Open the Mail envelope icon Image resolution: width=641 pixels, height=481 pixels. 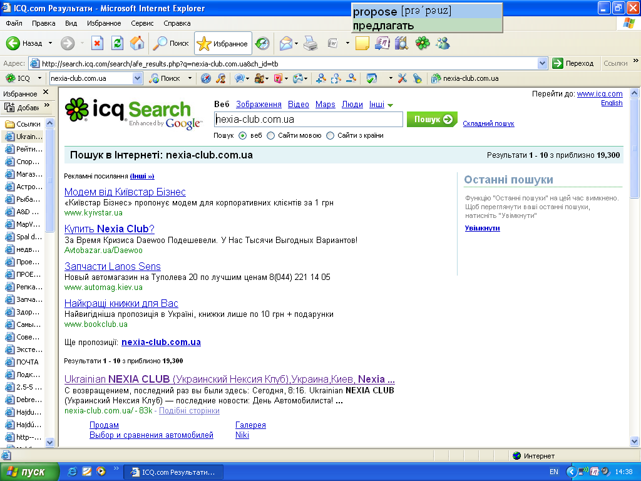click(286, 43)
